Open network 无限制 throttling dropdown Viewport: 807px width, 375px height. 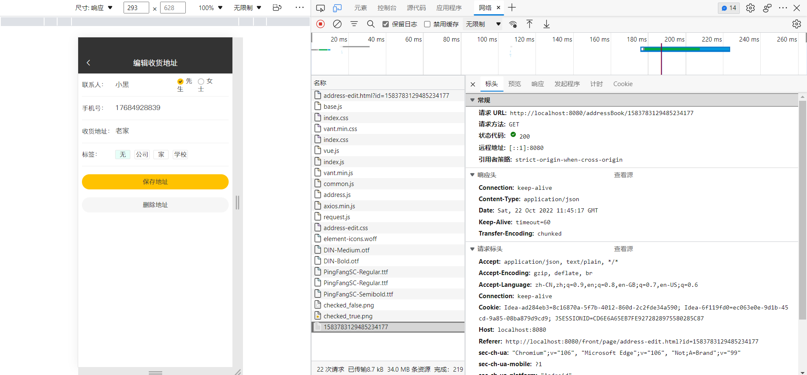[483, 24]
